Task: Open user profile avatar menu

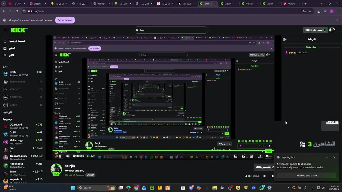Action: (x=332, y=30)
